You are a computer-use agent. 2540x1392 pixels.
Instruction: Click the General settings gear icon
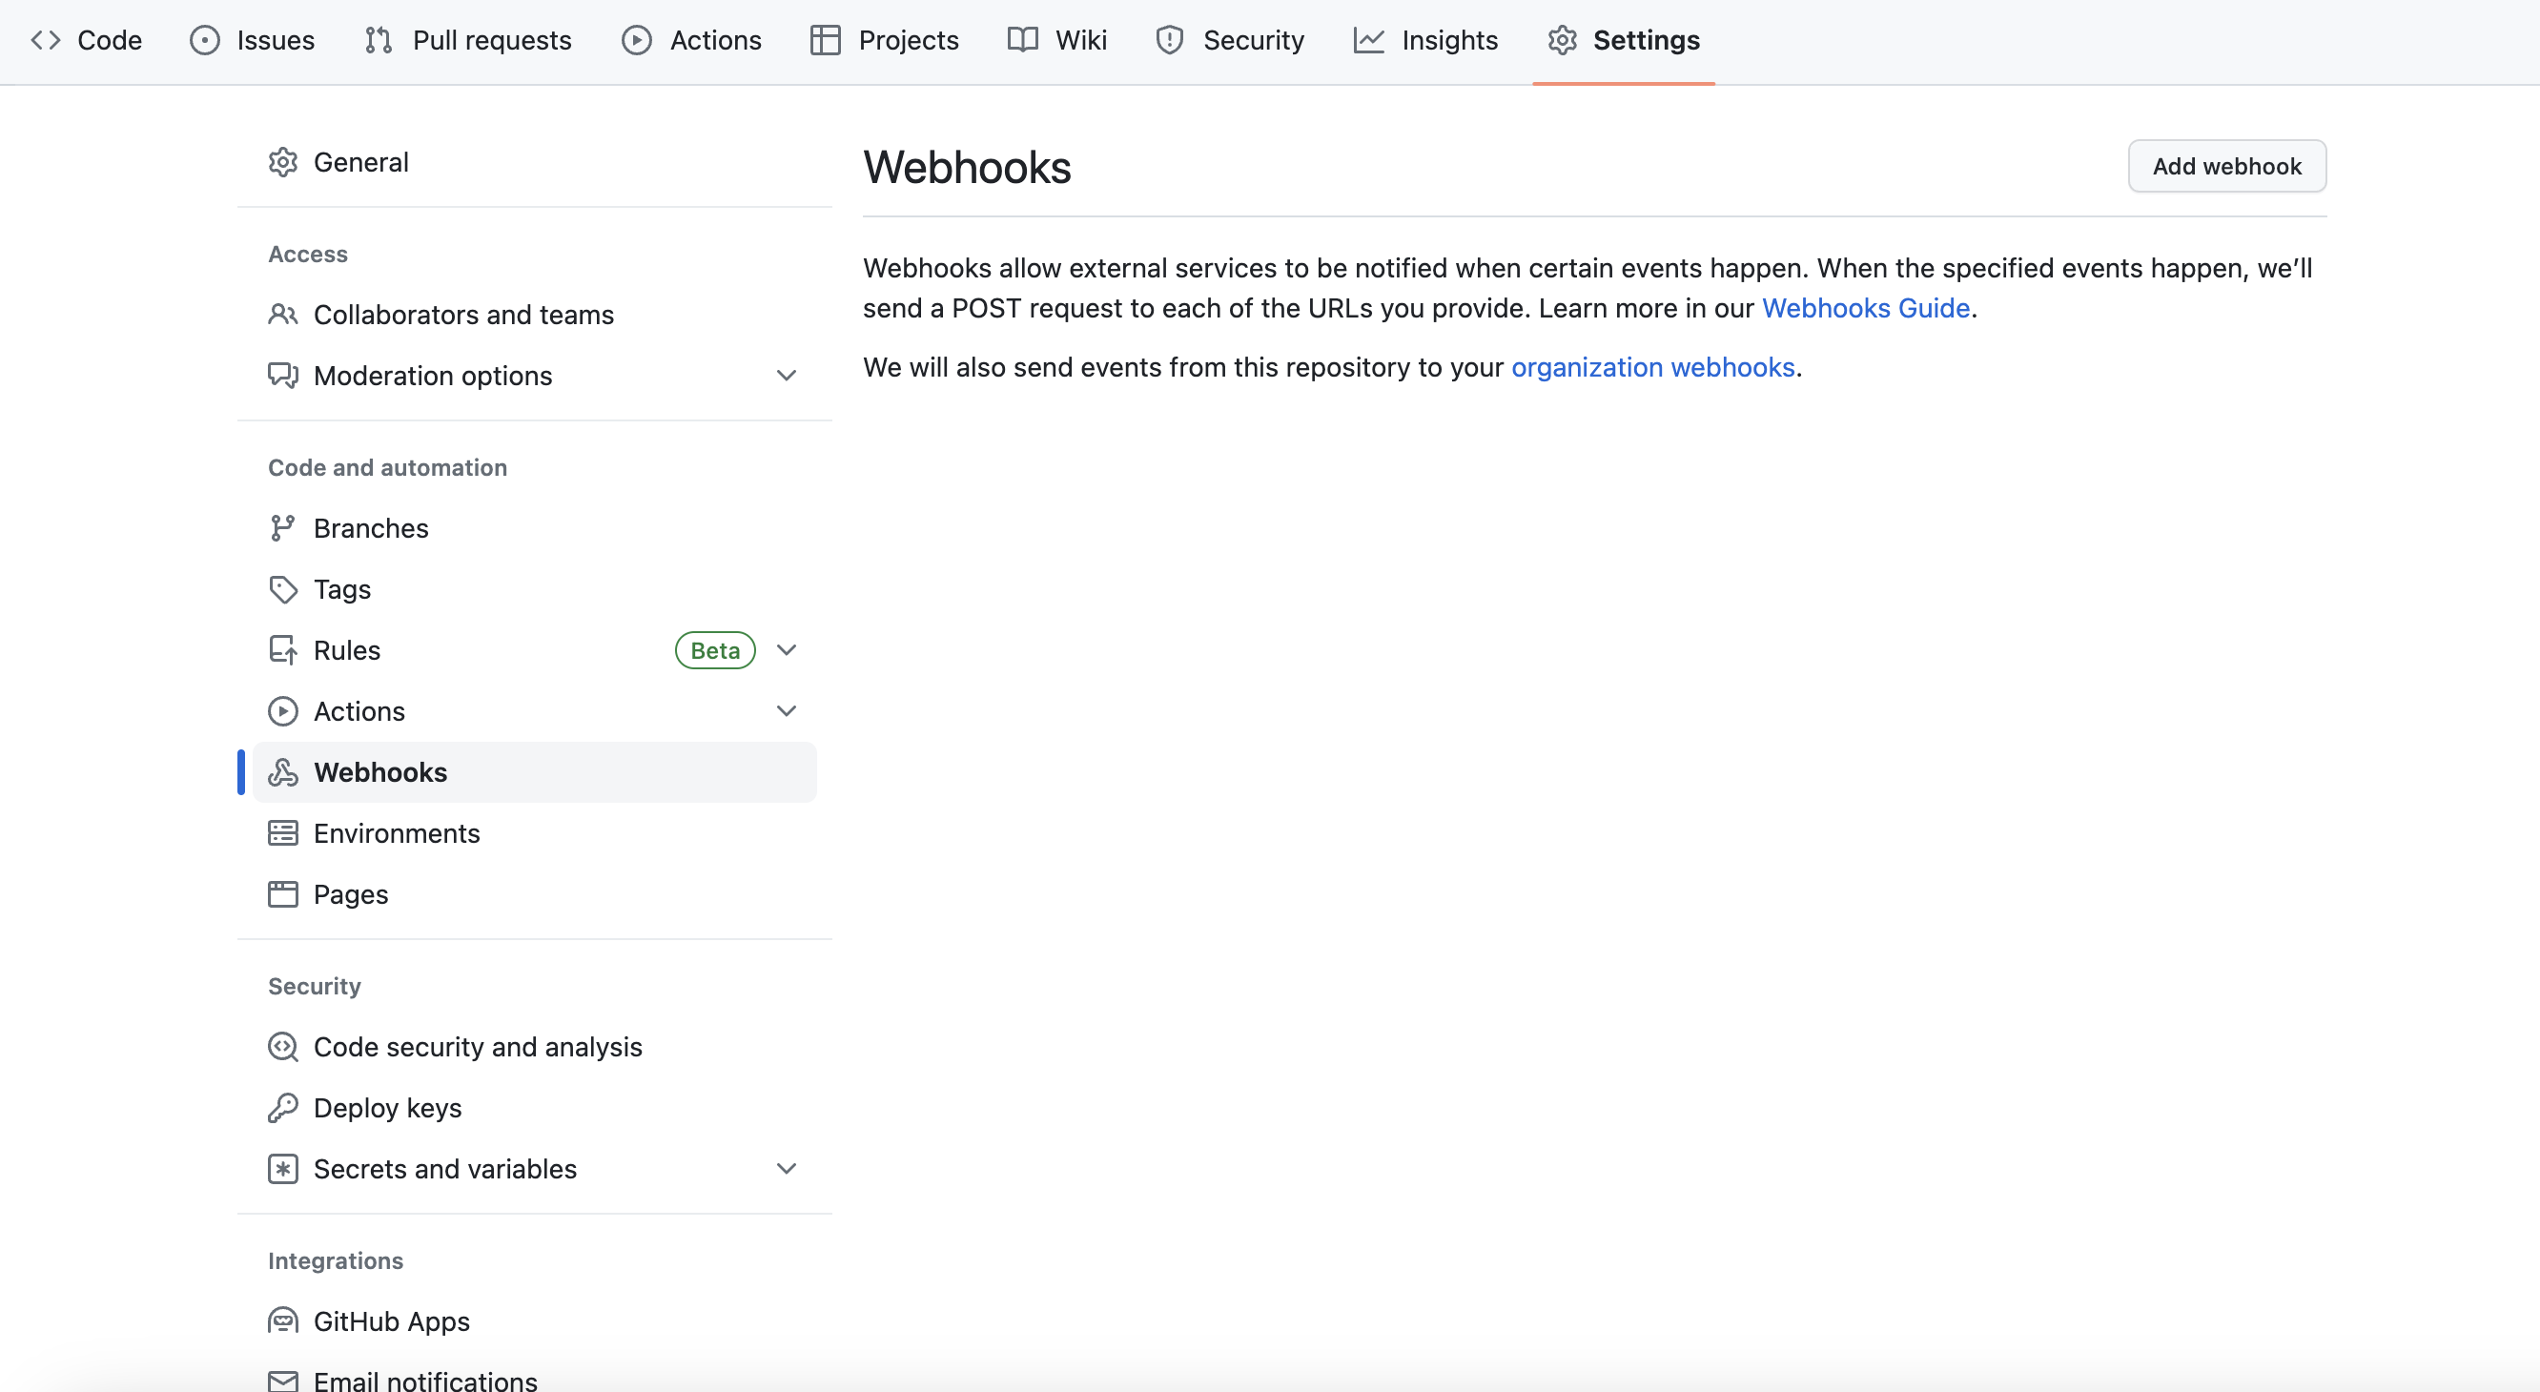pos(282,162)
